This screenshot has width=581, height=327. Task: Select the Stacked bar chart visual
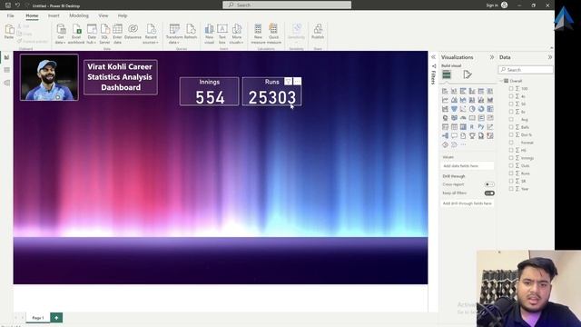(x=445, y=91)
